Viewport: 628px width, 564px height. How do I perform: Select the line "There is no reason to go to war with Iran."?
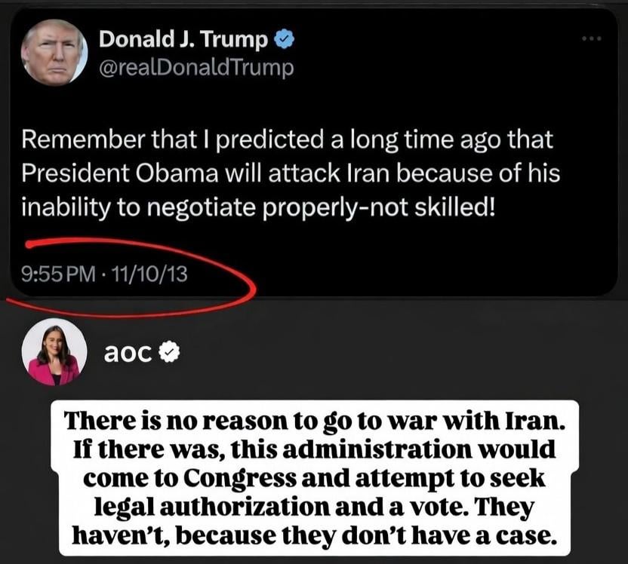click(x=316, y=421)
